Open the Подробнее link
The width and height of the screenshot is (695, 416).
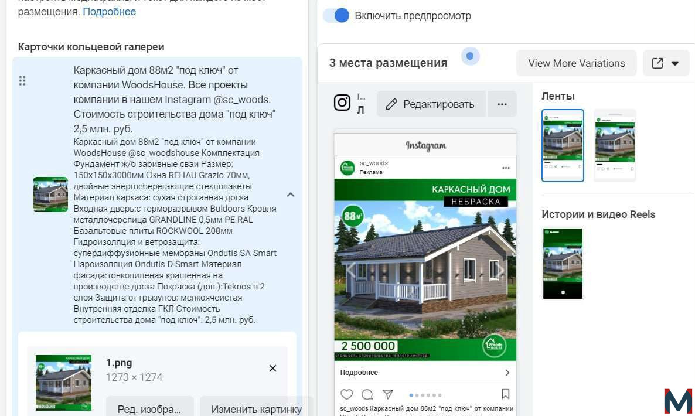point(109,12)
